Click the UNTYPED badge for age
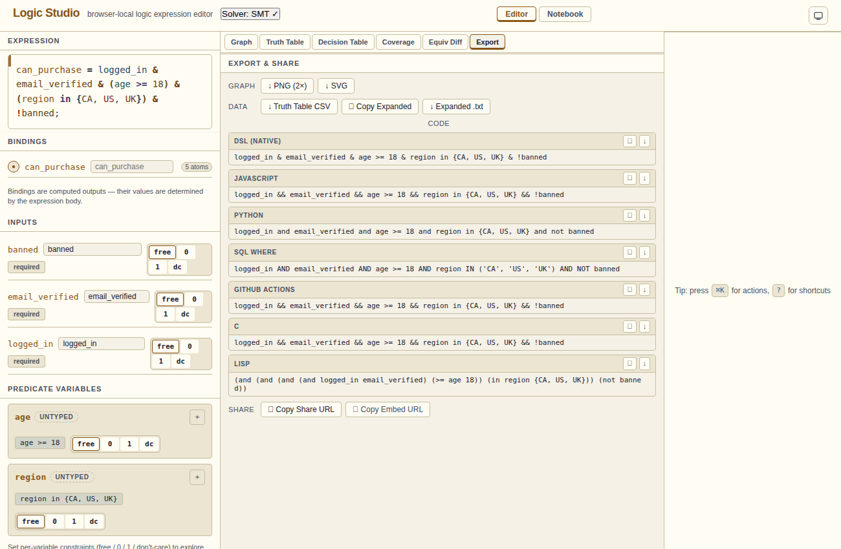 click(x=56, y=417)
